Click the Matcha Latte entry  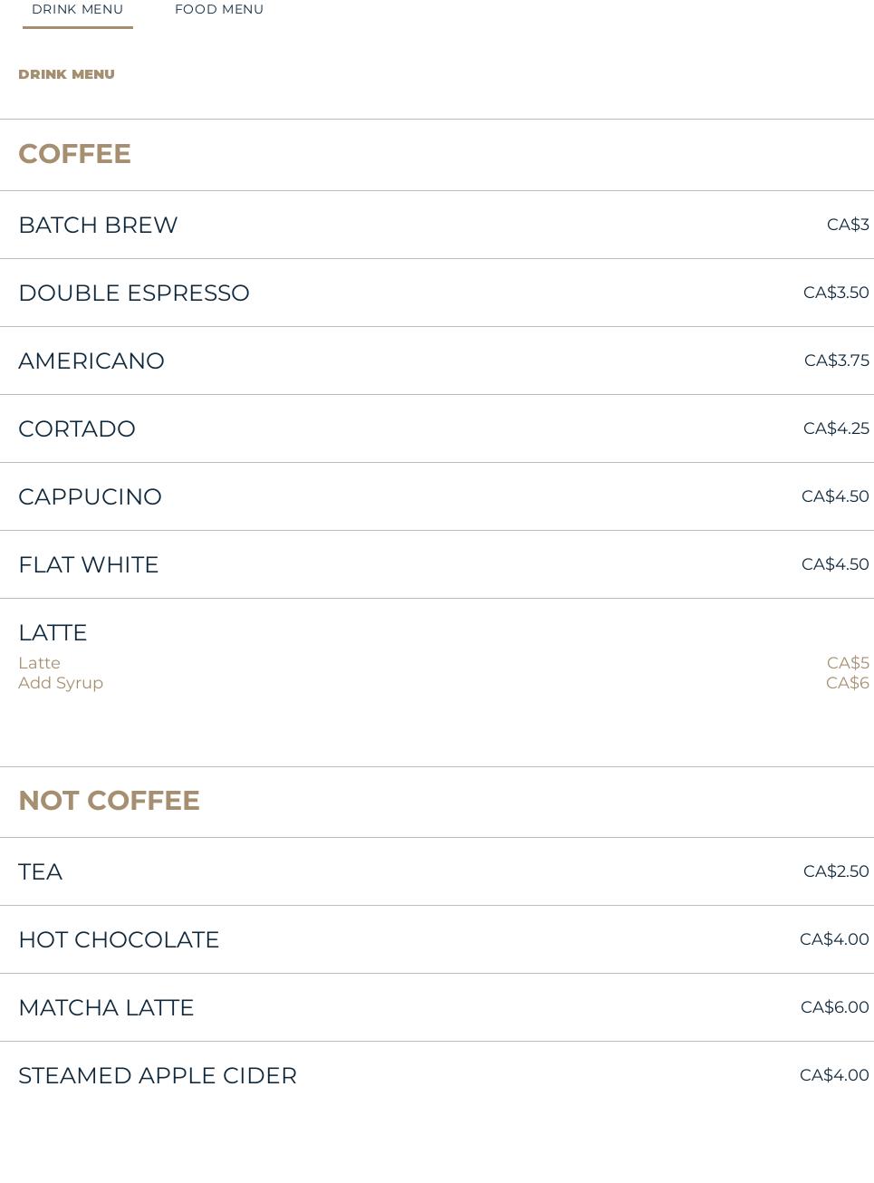point(106,1007)
